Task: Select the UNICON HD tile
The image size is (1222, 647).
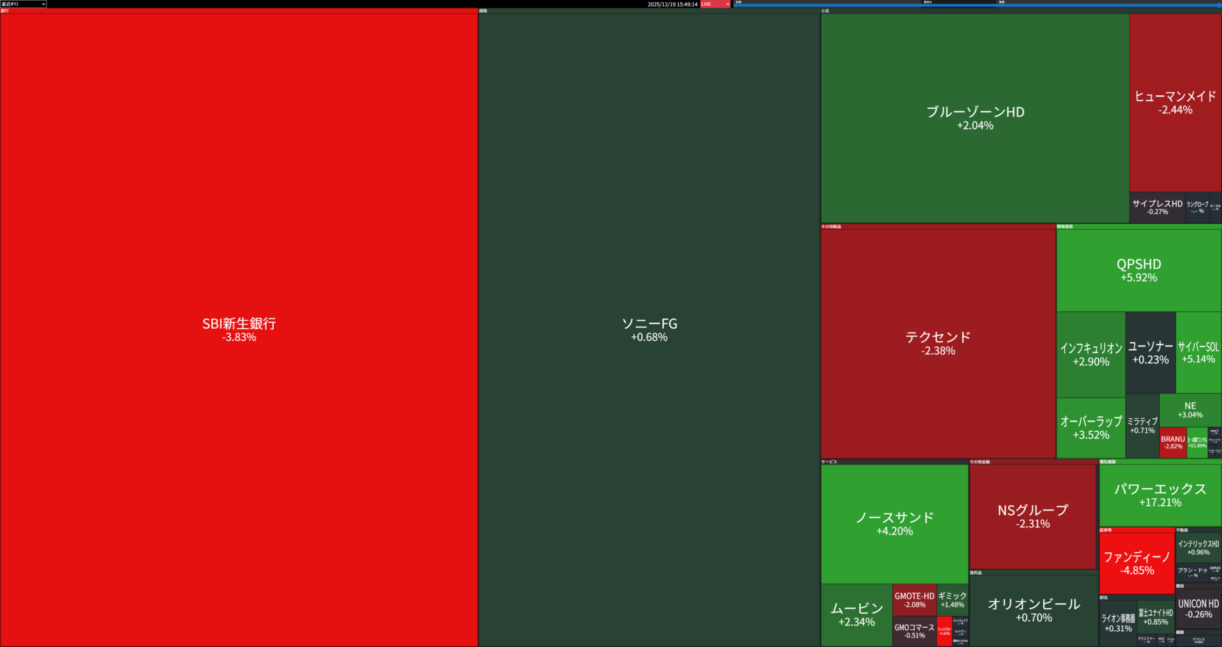Action: pos(1198,608)
